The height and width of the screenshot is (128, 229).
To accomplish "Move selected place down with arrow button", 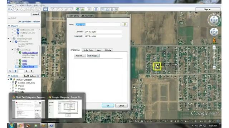I will (31, 71).
